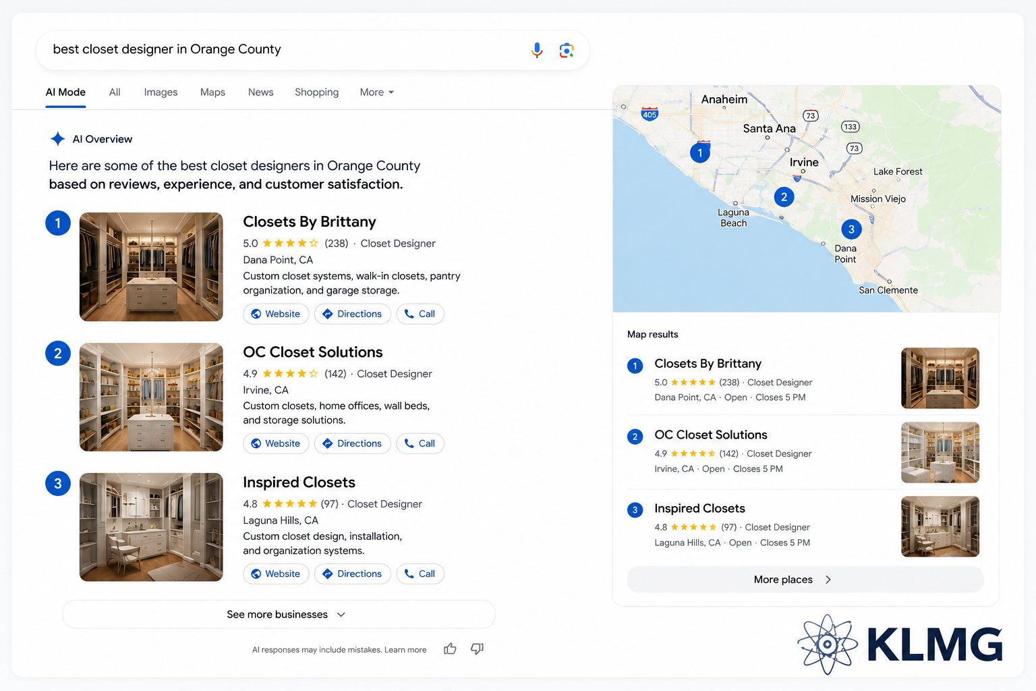Open Closets By Brittany in Map results
Viewport: 1036px width, 691px height.
coord(708,364)
